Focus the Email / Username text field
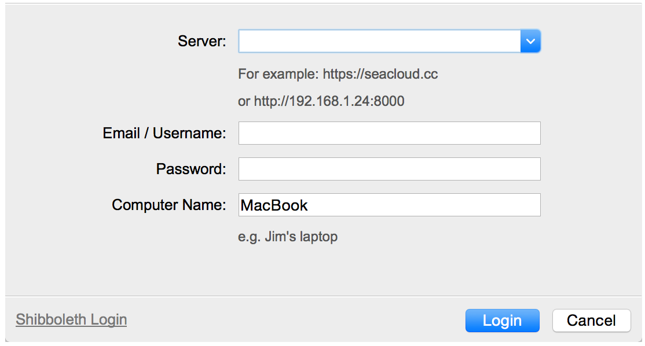Viewport: 645px width, 346px height. pos(389,133)
